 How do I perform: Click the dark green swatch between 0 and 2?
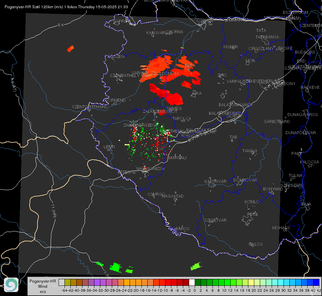coord(198,282)
